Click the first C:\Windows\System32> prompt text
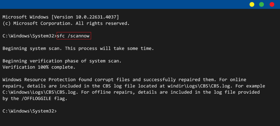Viewport: 280px width, 126px height. click(30, 36)
